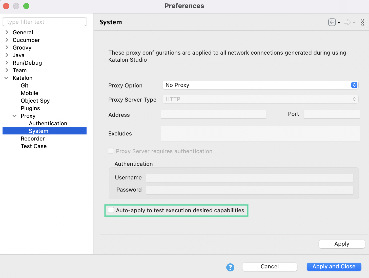
Task: Open the Proxy Server Type dropdown
Action: 260,99
